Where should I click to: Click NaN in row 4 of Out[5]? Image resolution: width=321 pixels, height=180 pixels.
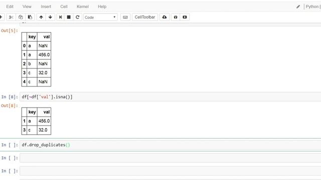point(43,81)
